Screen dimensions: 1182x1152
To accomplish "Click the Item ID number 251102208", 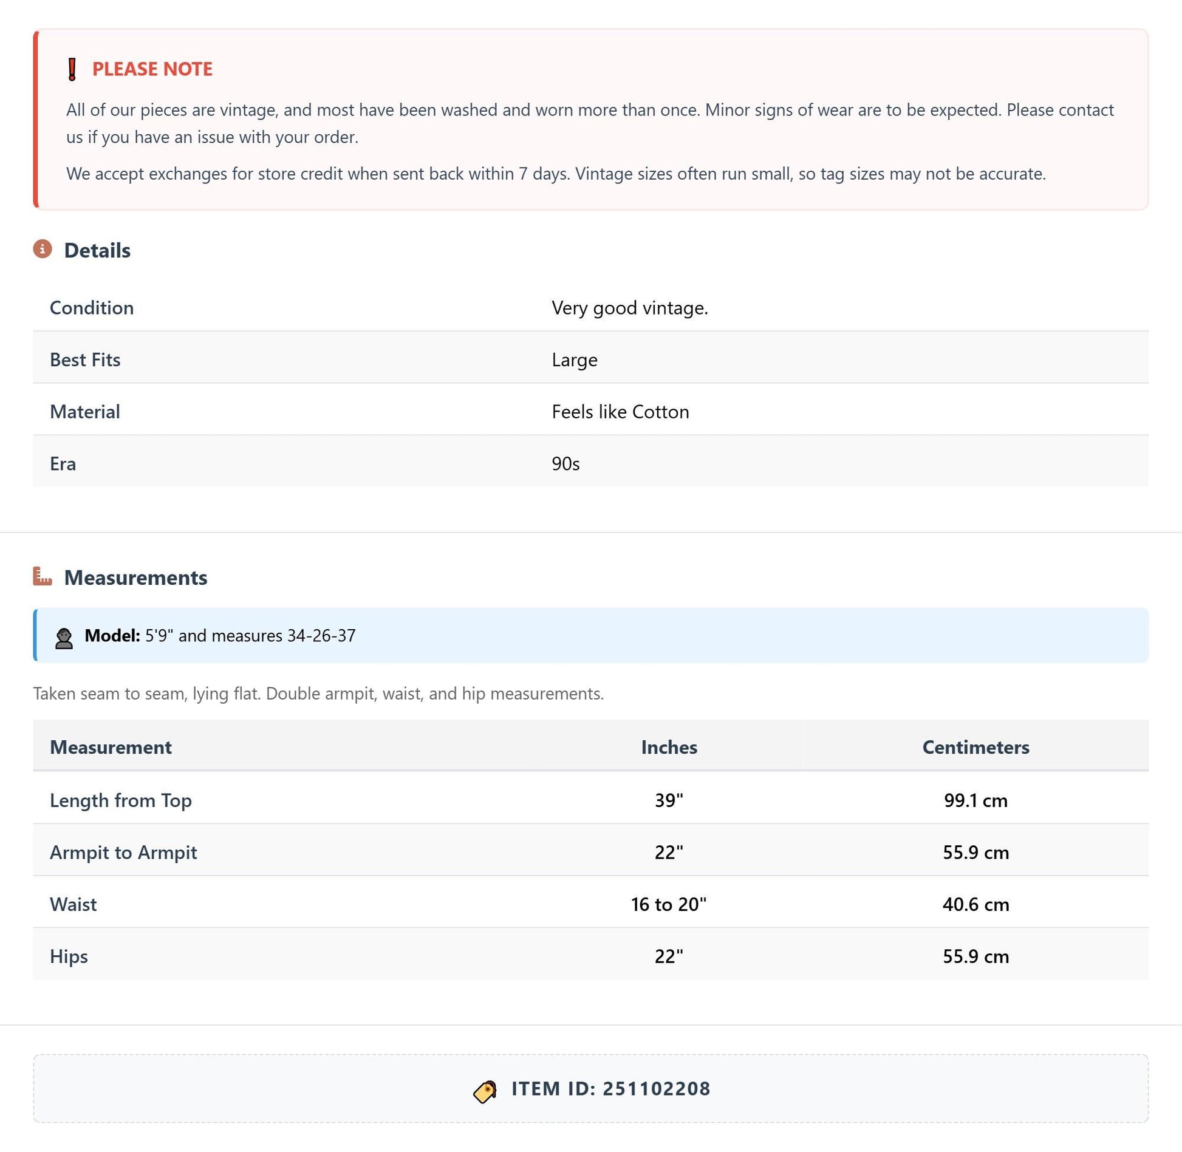I will pos(657,1089).
